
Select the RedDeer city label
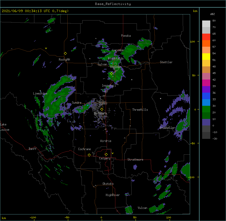115,67
